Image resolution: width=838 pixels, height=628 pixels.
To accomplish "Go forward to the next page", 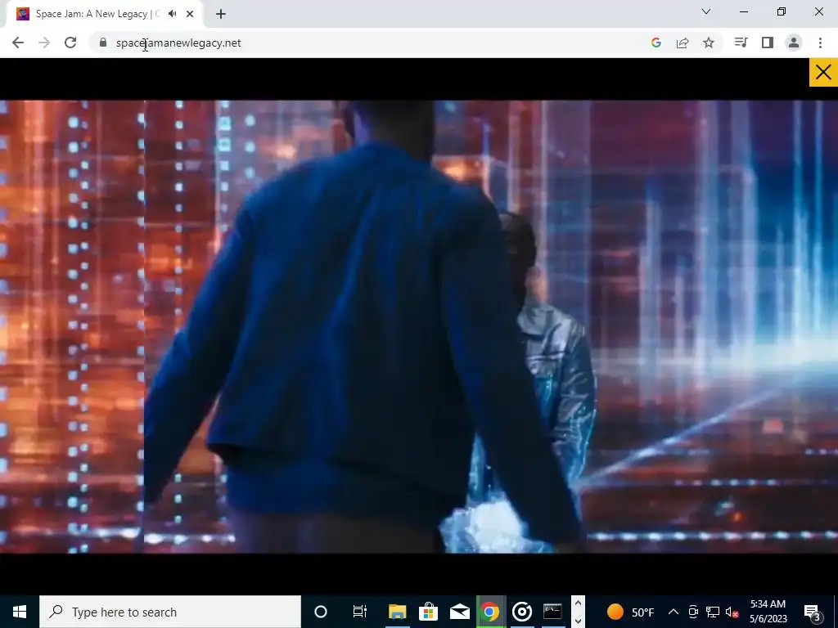I will (44, 43).
